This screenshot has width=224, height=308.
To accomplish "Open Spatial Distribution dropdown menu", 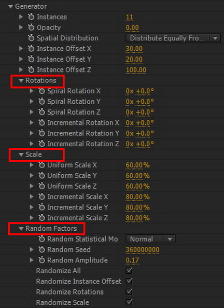I will click(173, 38).
